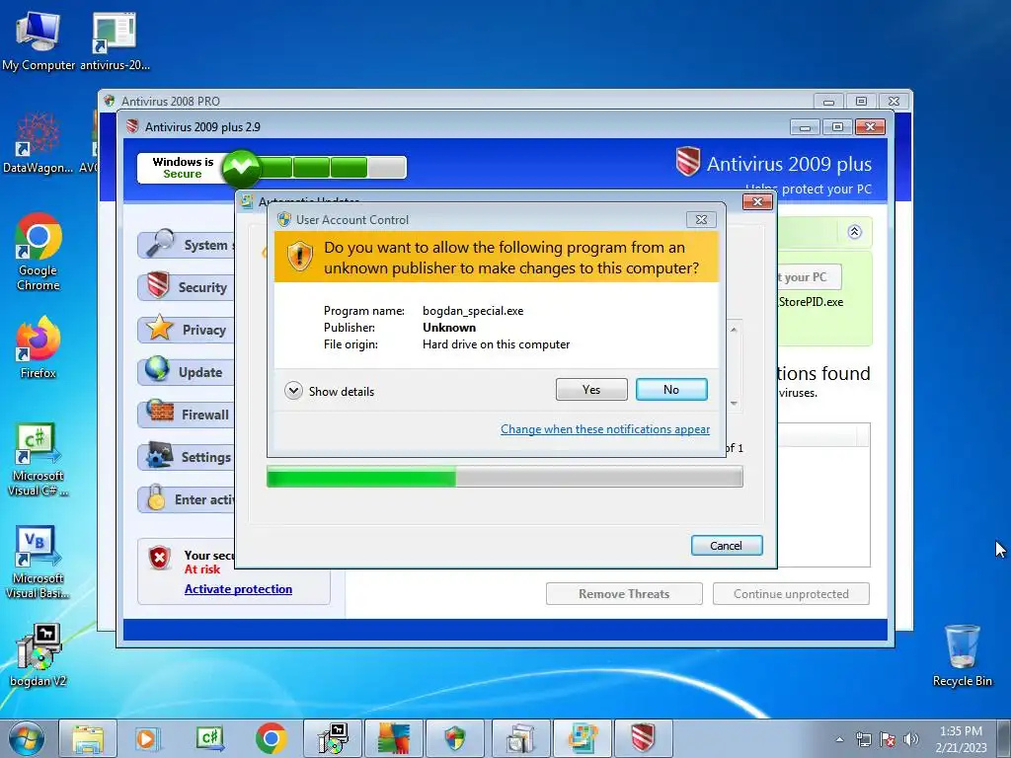Open My Computer desktop icon

tap(39, 40)
